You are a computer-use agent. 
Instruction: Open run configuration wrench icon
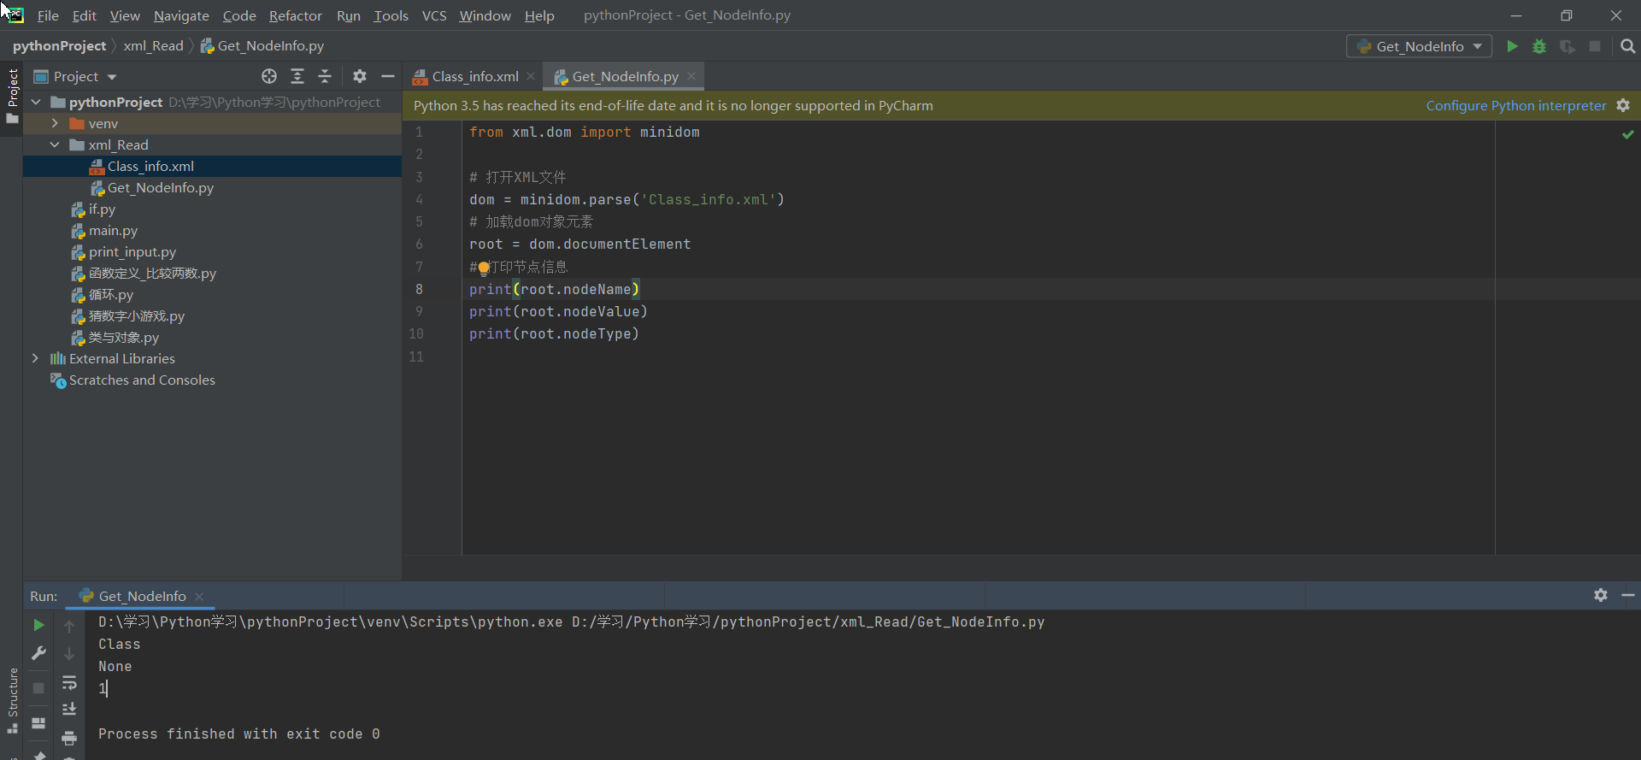tap(38, 653)
